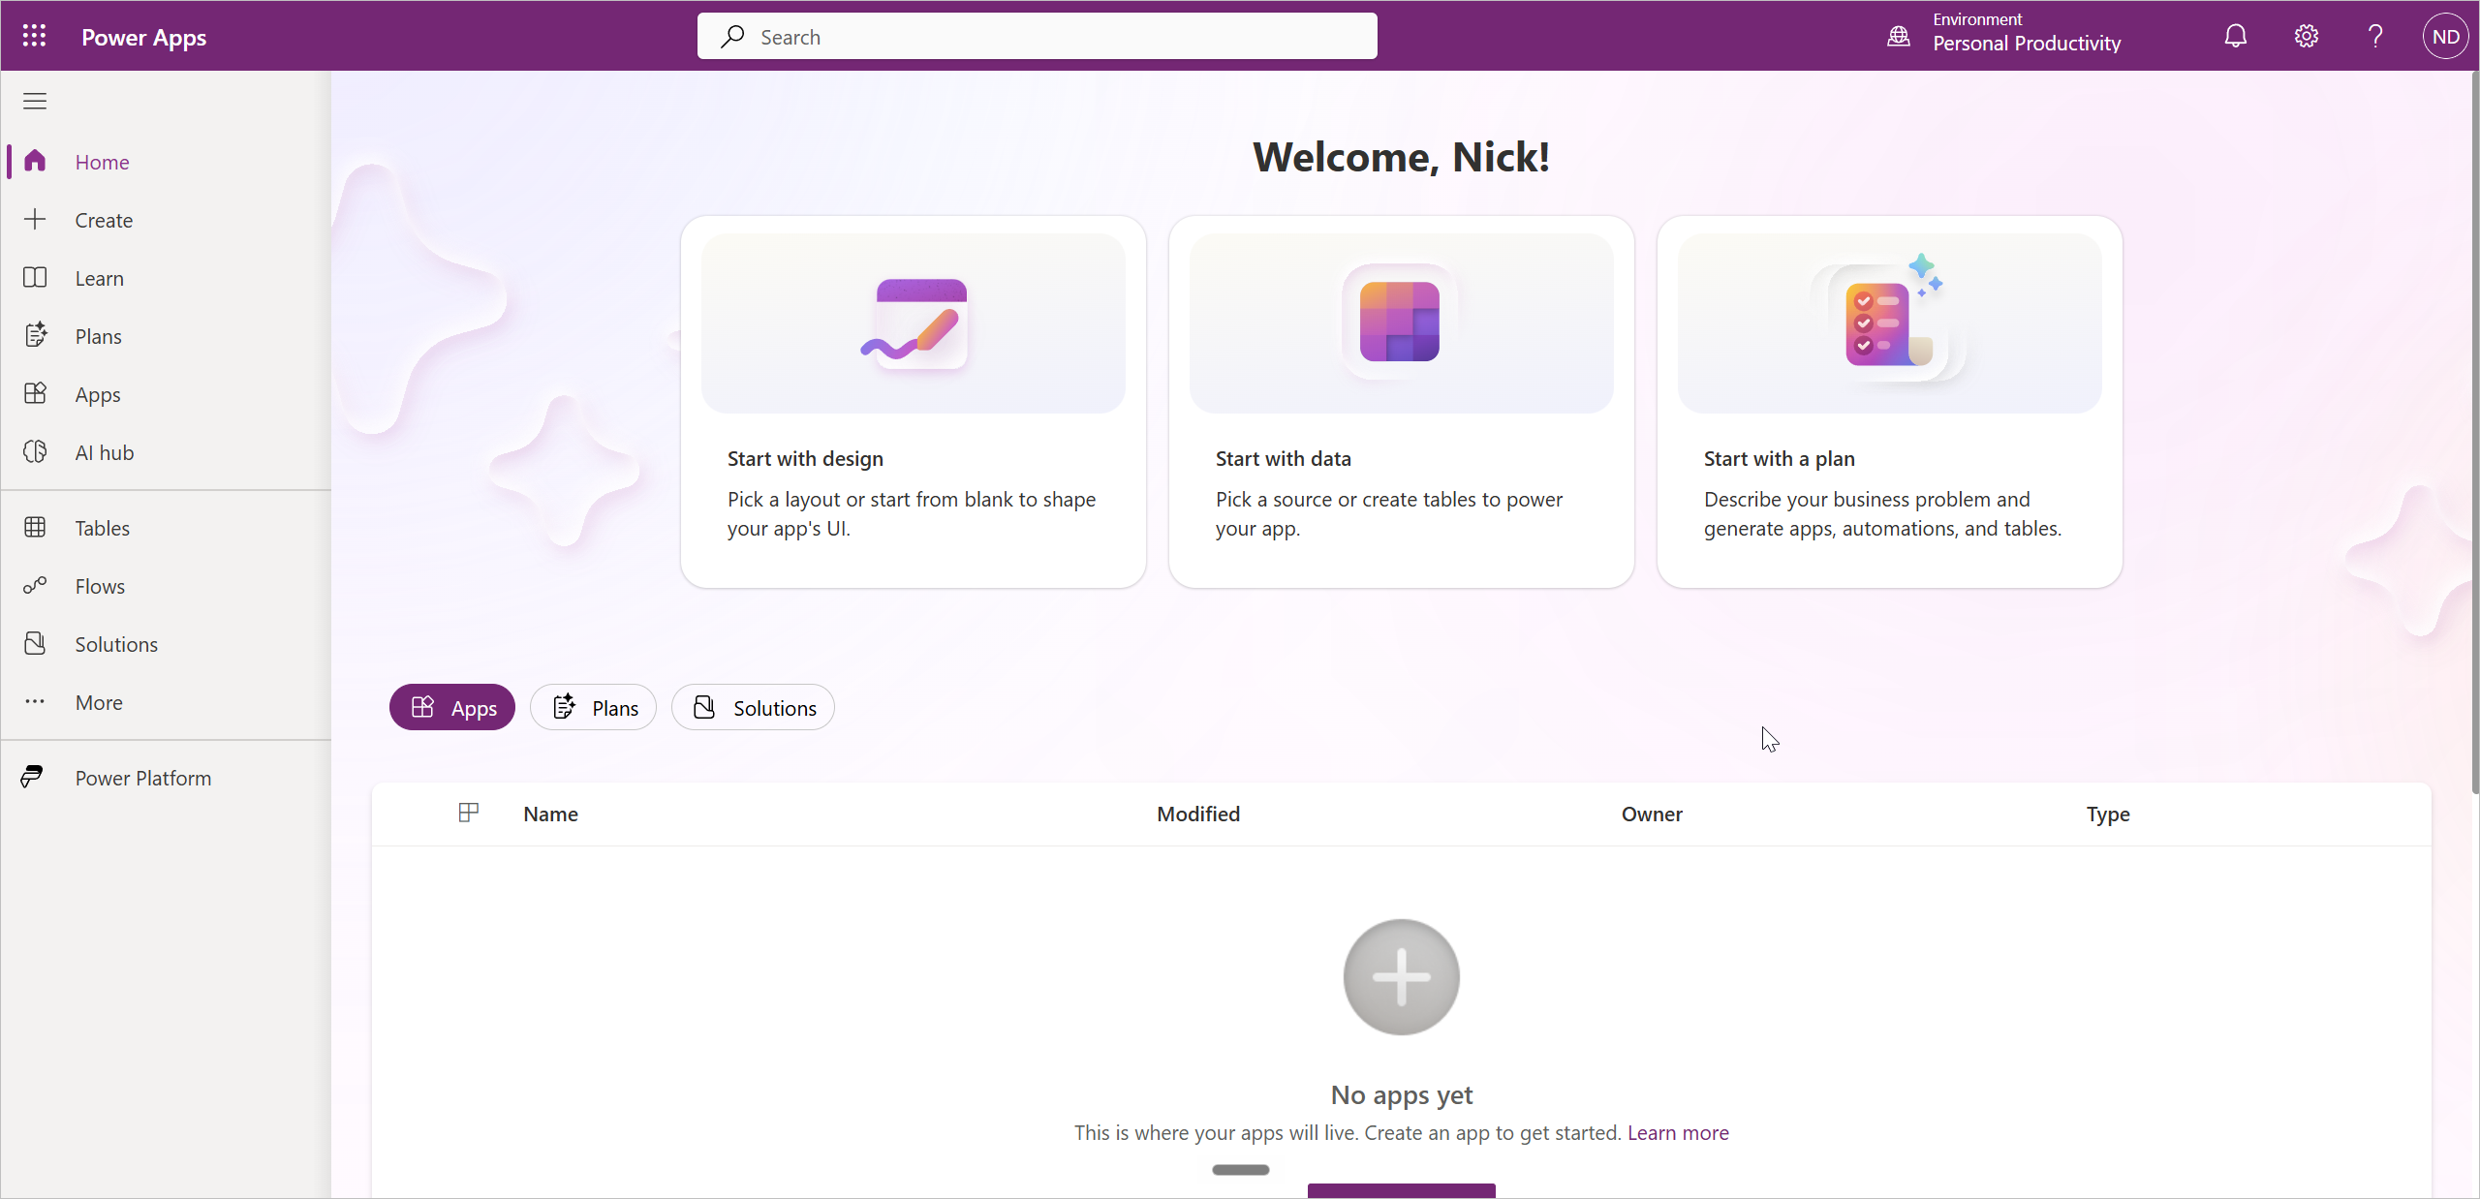Open Plans in the left navigation

pyautogui.click(x=166, y=336)
